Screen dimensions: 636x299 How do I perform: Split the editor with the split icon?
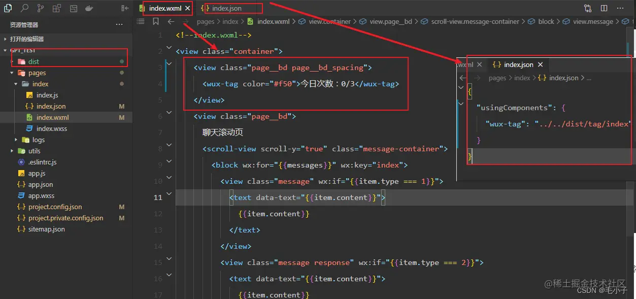coord(604,8)
